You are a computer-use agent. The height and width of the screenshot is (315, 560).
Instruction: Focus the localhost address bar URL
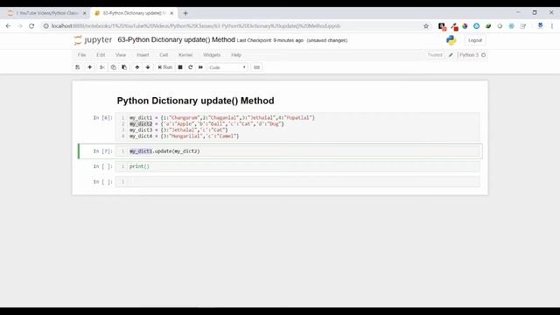coord(196,26)
